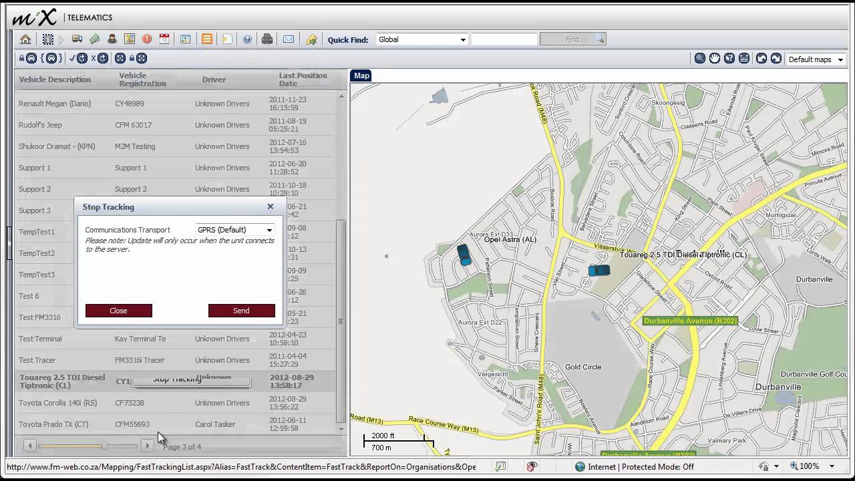Click the red exclamation alert icon

click(147, 39)
